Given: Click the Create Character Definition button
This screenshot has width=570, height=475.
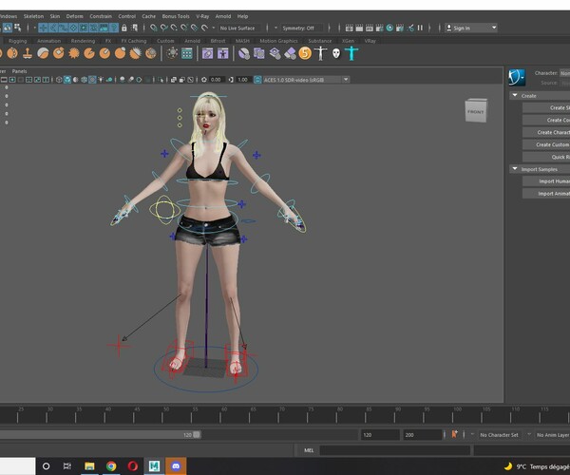Looking at the screenshot, I should [x=546, y=132].
